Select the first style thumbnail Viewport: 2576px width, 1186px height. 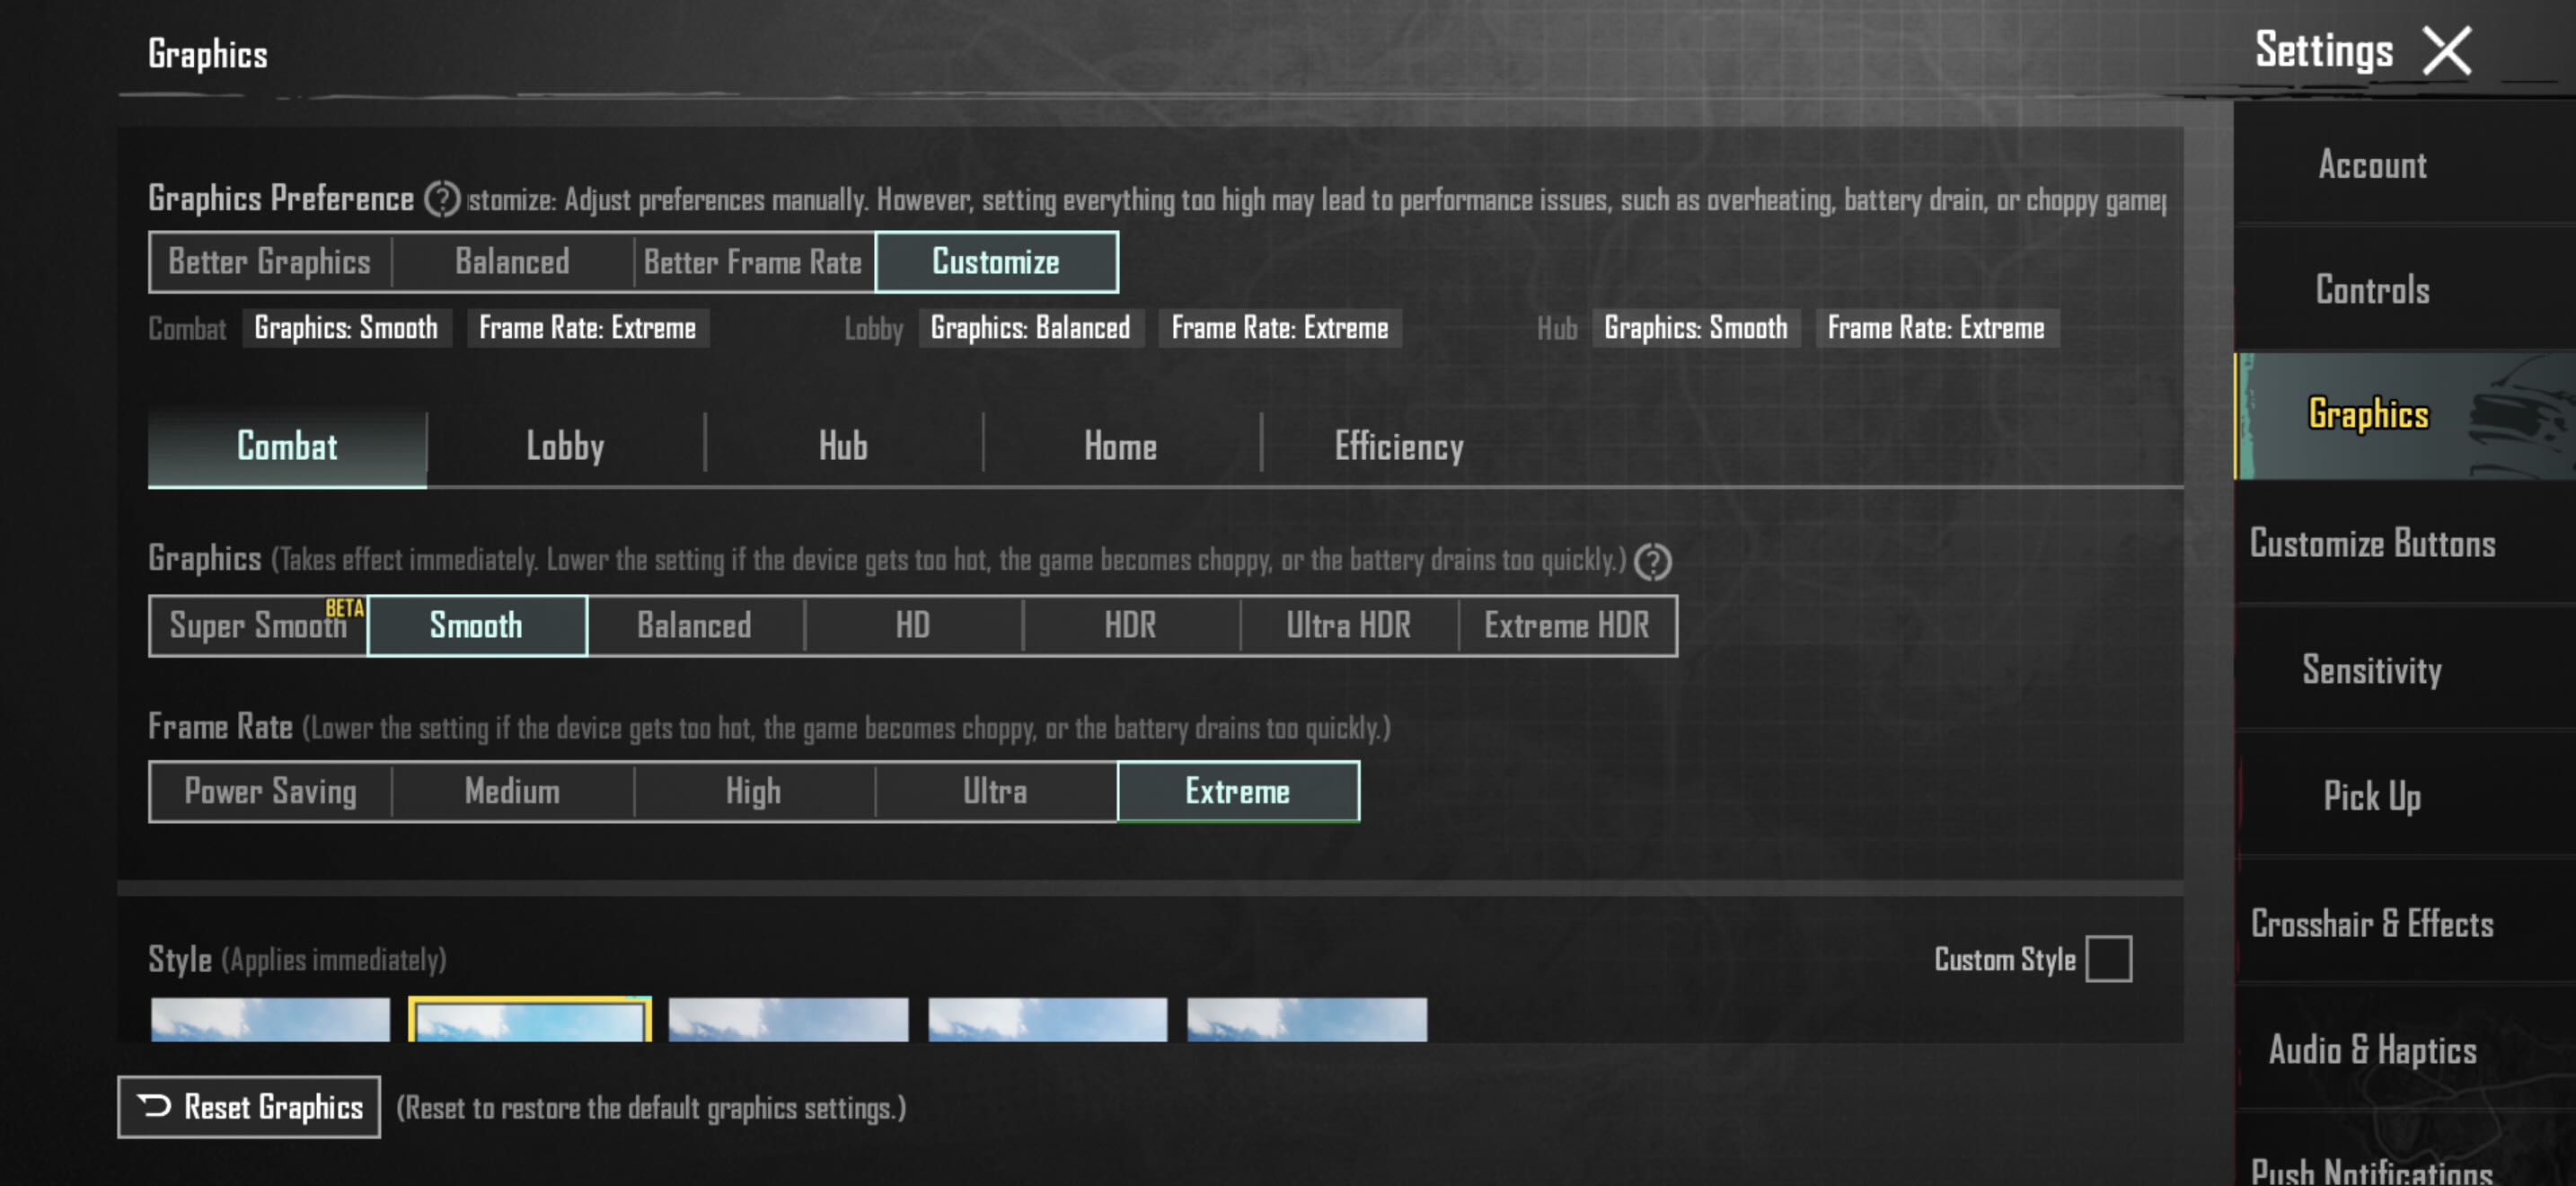[x=270, y=1019]
